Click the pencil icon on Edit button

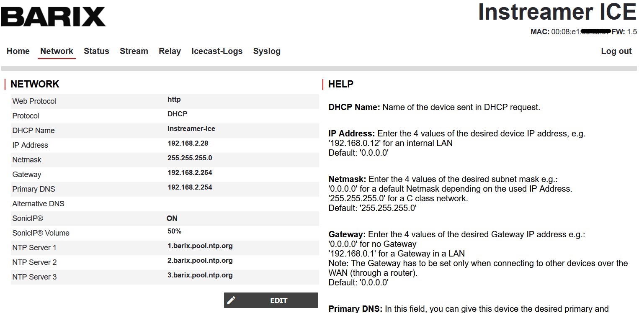[x=231, y=300]
